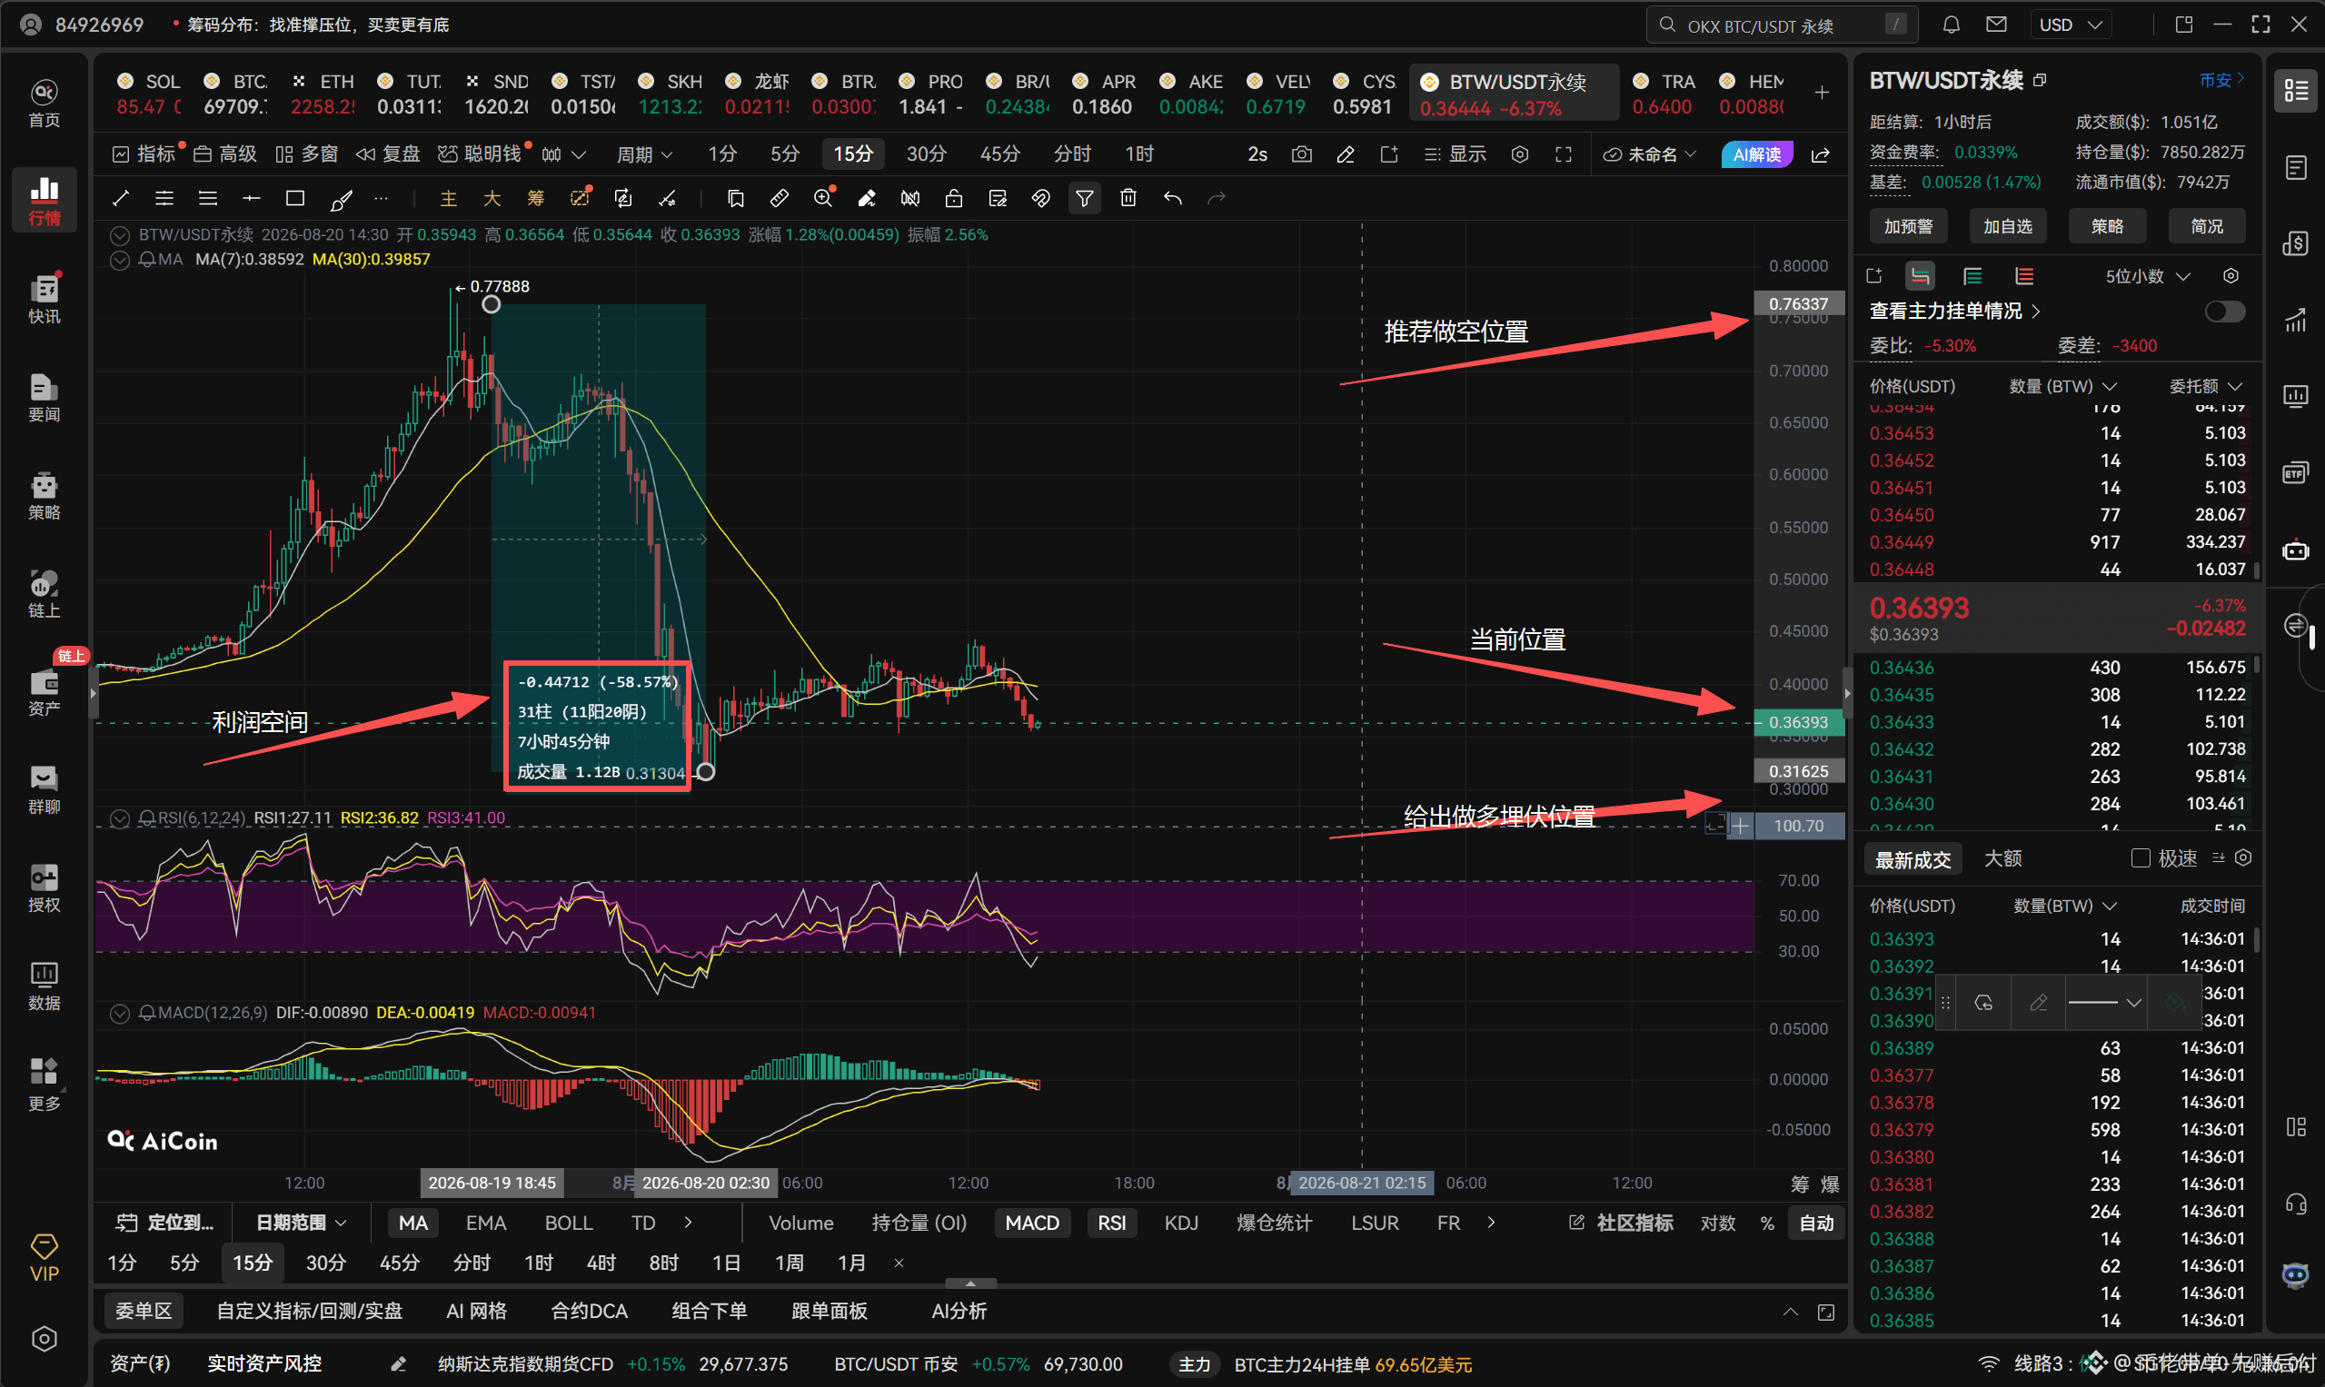The image size is (2325, 1387).
Task: Open the USD currency dropdown
Action: point(2070,25)
